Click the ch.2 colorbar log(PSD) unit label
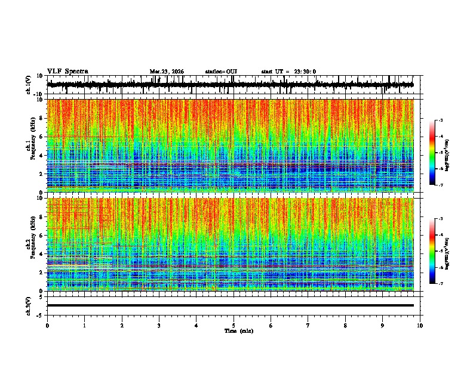The image size is (473, 365). tap(447, 253)
